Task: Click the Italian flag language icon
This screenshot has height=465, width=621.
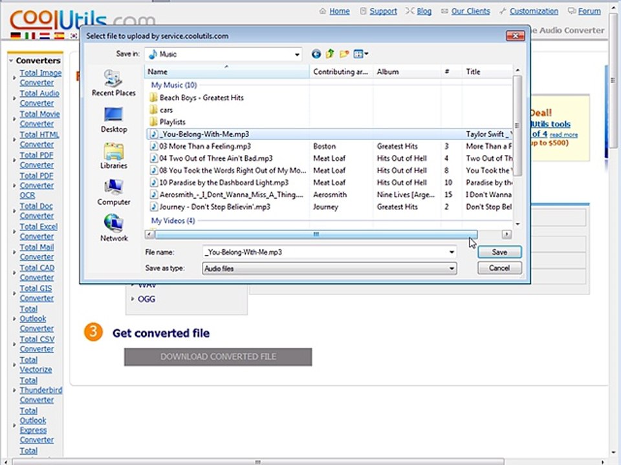Action: pyautogui.click(x=30, y=36)
